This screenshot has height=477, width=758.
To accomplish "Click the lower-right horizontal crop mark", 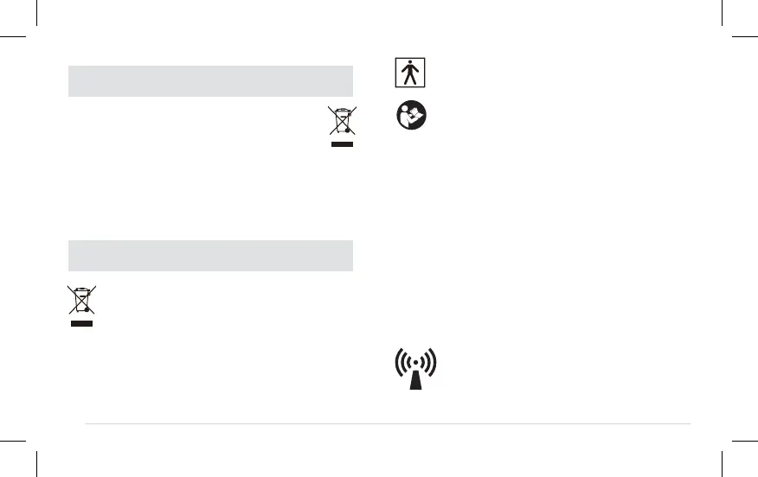I will 745,440.
